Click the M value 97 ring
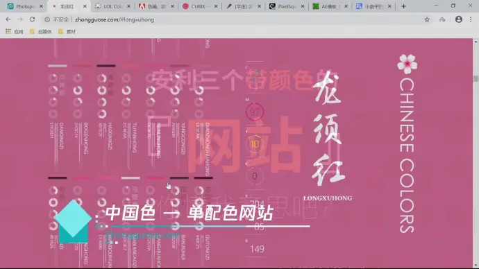The height and width of the screenshot is (269, 479). click(255, 112)
